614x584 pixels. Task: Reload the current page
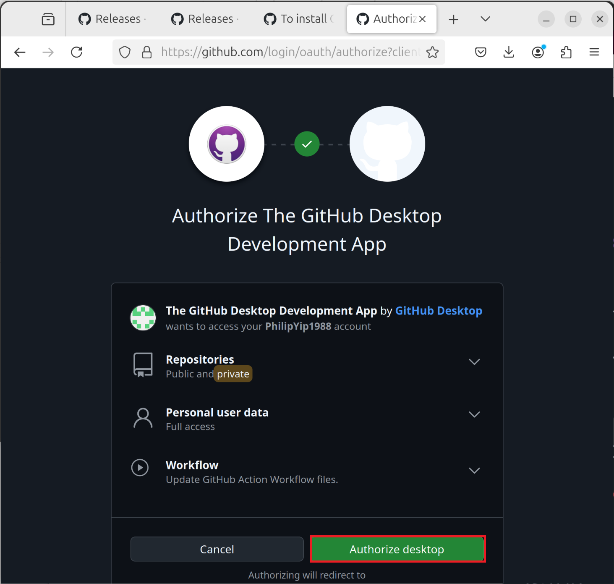(77, 52)
